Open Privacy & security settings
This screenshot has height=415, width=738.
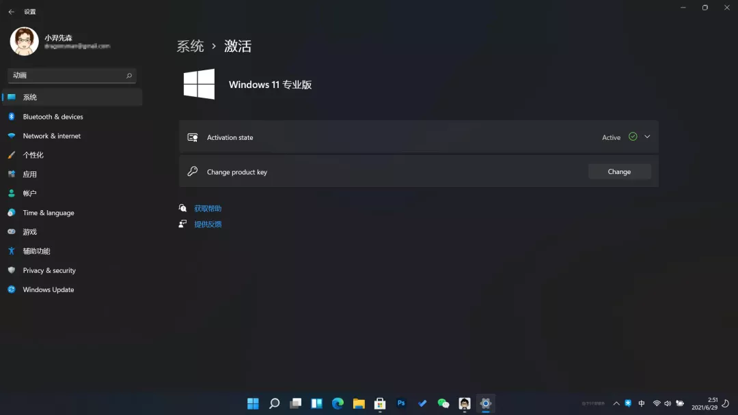pyautogui.click(x=72, y=270)
